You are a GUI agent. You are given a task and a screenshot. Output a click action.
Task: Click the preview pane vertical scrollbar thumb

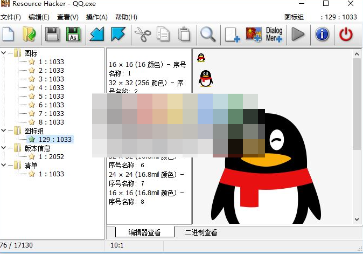(357, 104)
